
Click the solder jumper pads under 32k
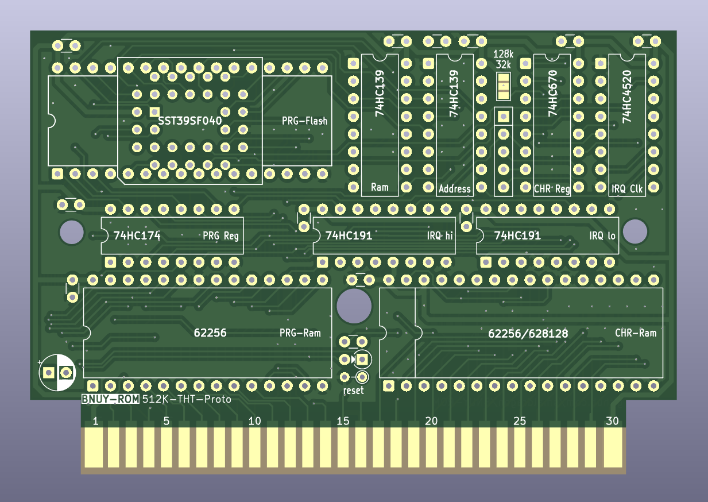(x=503, y=86)
